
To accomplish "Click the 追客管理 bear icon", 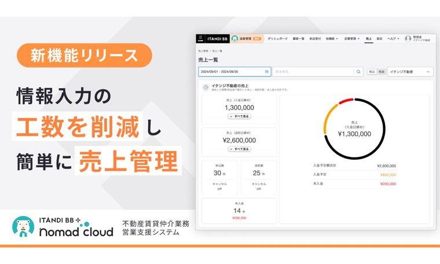I will 234,39.
